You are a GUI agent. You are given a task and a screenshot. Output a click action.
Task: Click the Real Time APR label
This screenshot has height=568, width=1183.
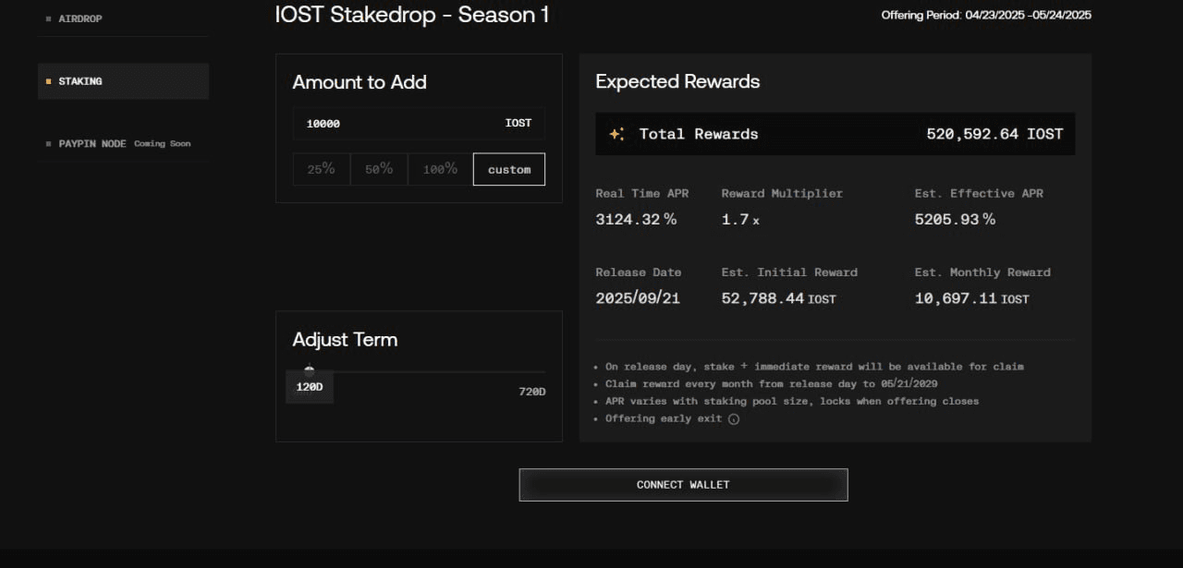point(642,194)
